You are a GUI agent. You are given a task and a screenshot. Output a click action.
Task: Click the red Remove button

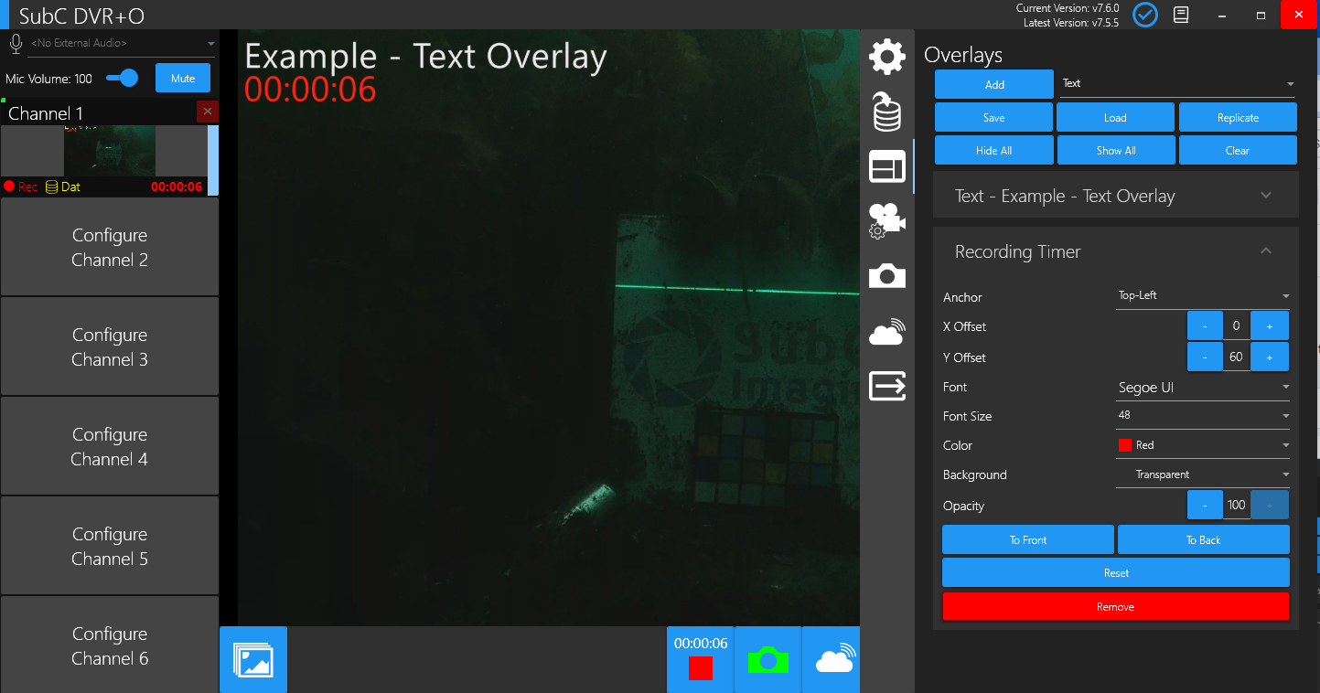[x=1115, y=607]
